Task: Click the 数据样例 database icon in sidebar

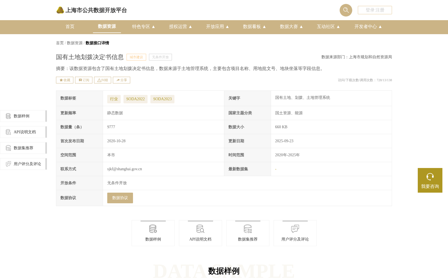Action: click(x=8, y=116)
